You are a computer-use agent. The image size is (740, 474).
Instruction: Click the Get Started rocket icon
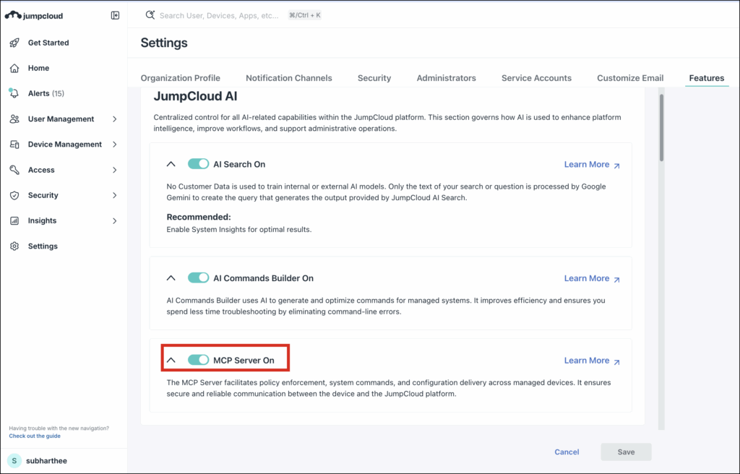click(x=14, y=43)
